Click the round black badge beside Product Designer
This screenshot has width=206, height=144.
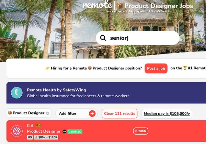[x=65, y=131]
